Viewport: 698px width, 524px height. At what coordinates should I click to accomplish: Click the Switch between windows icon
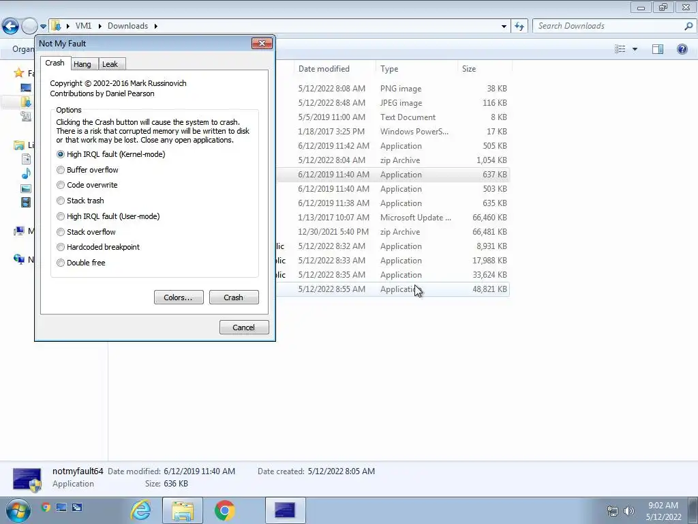click(x=77, y=507)
